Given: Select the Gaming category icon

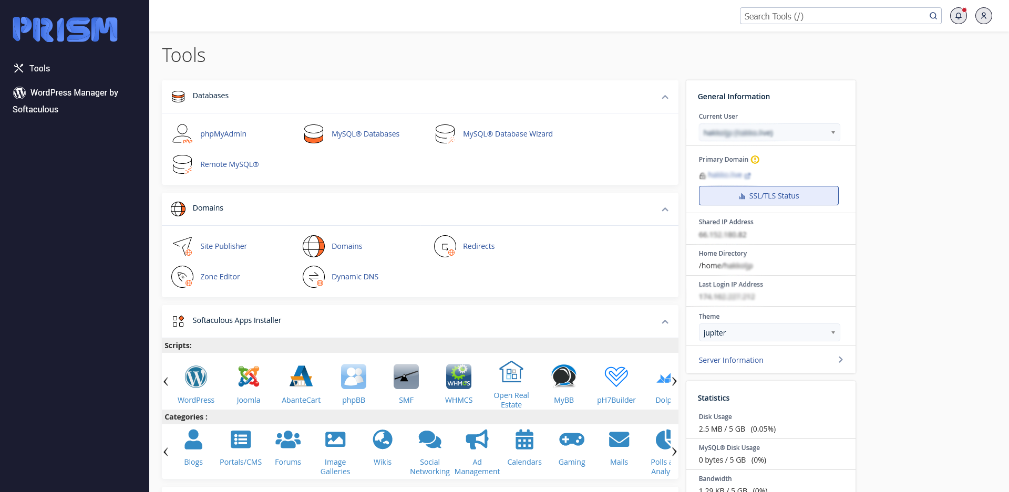Looking at the screenshot, I should pos(572,440).
